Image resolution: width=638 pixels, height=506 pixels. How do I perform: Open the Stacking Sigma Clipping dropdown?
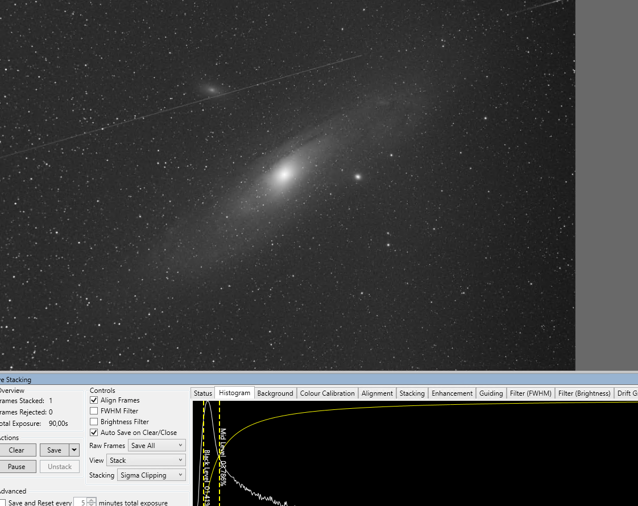(x=151, y=475)
